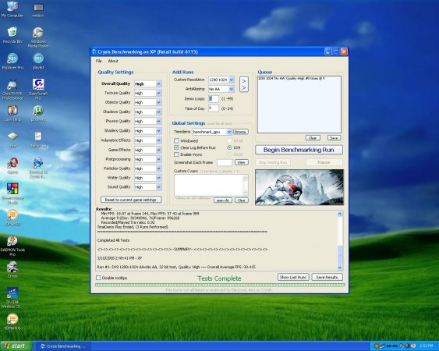Click View beside Screenshot Each Frame
The height and width of the screenshot is (351, 439).
click(242, 162)
